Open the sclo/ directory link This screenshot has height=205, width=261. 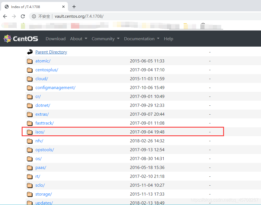point(40,185)
